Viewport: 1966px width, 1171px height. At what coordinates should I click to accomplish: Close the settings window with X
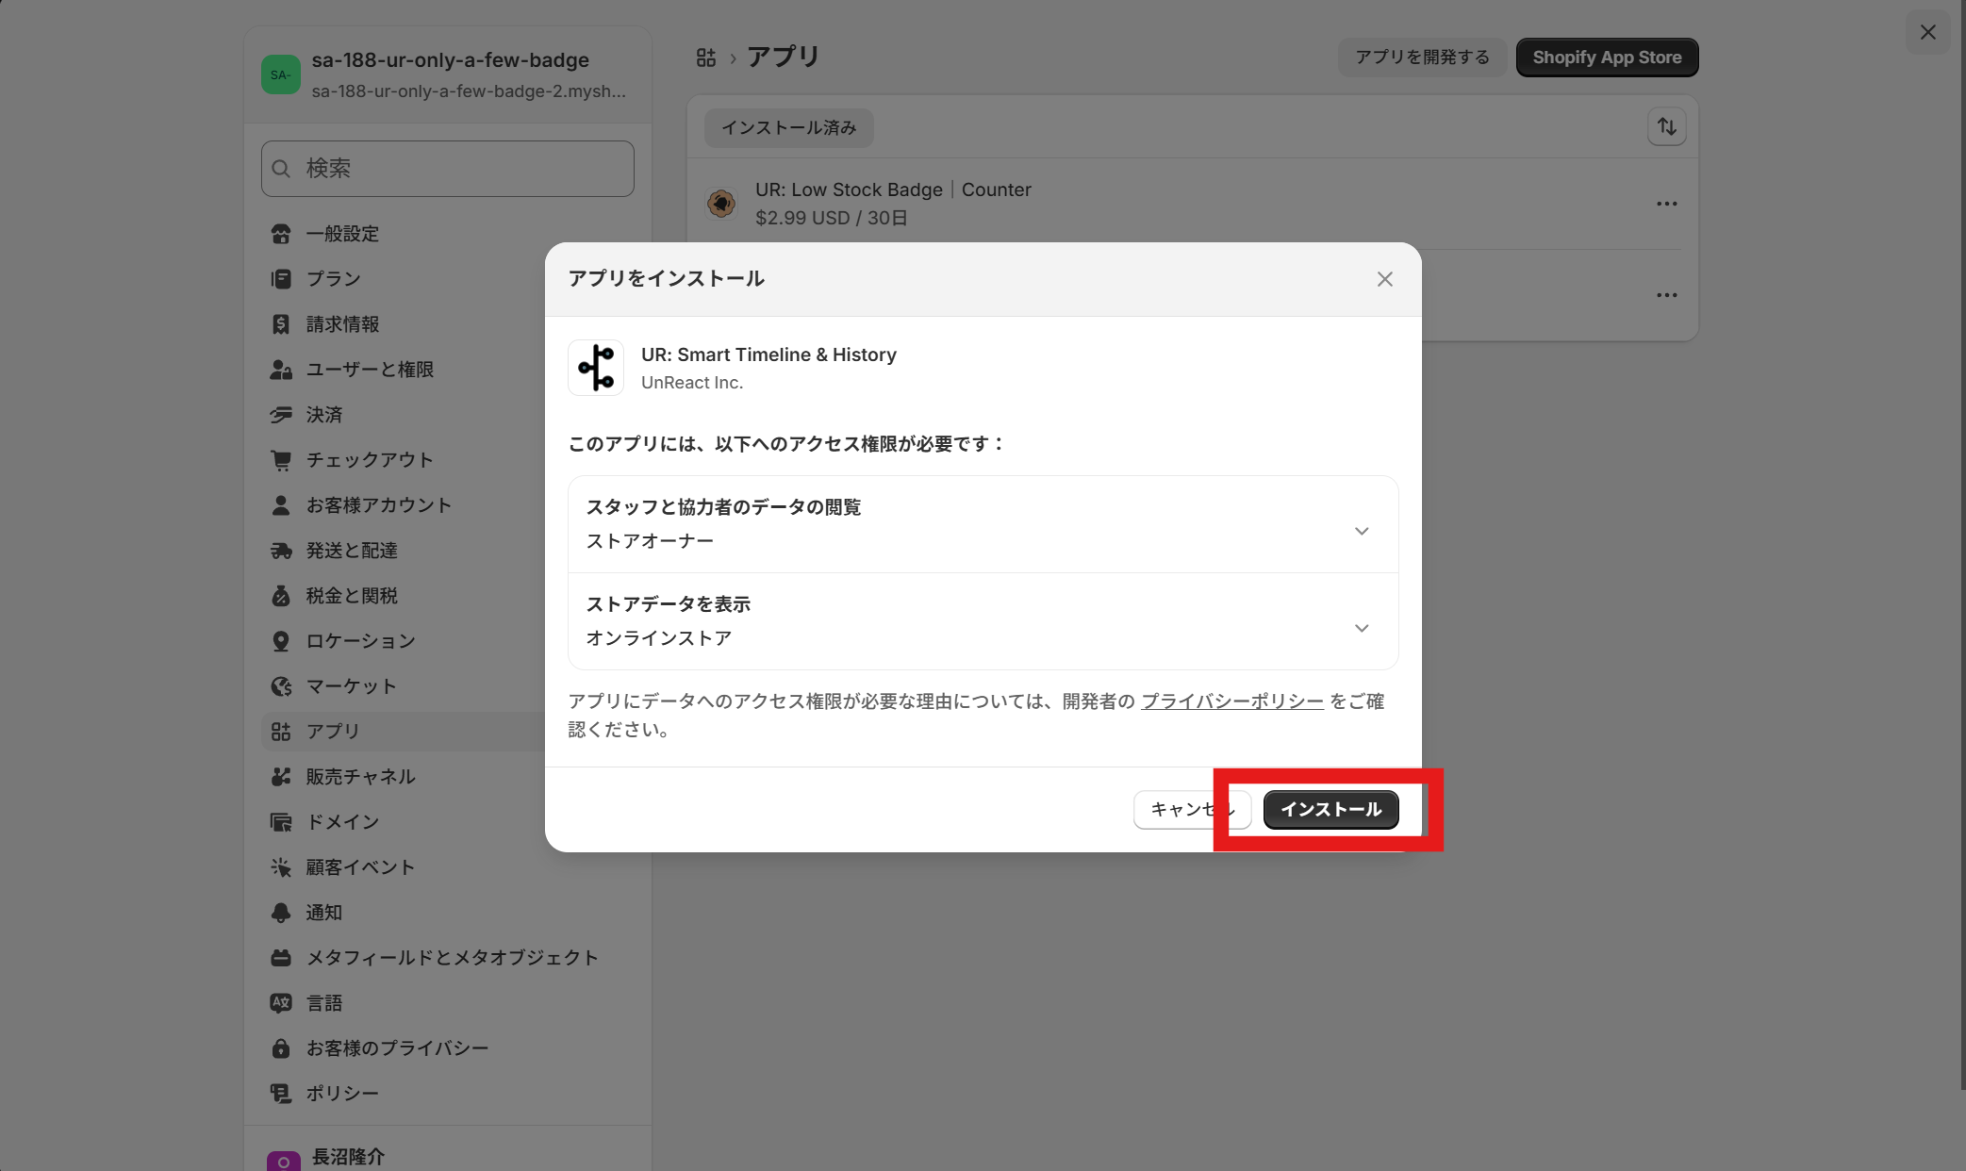1927,32
